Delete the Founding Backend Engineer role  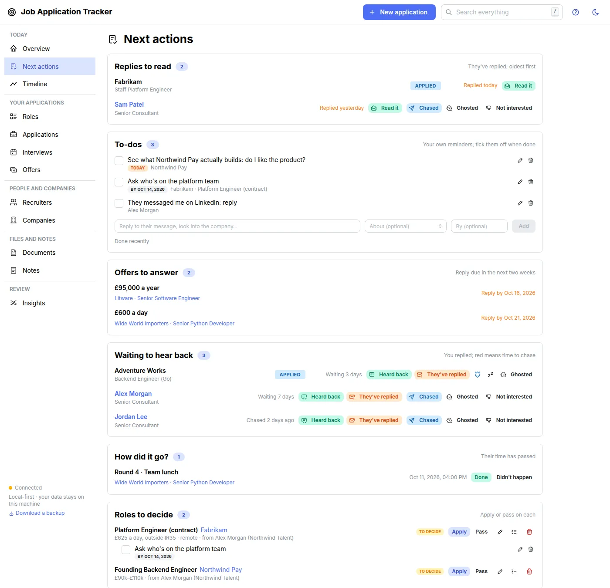(x=529, y=571)
